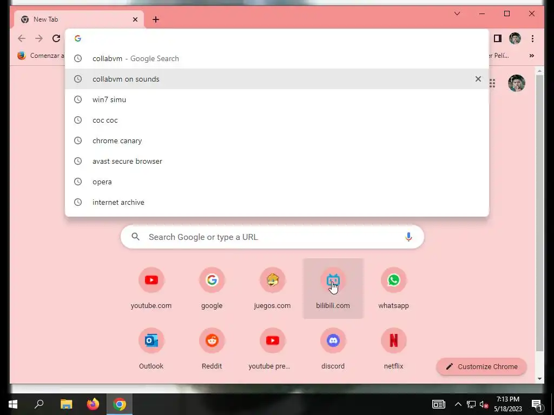Open Firefox from taskbar
Image resolution: width=554 pixels, height=415 pixels.
coord(93,404)
